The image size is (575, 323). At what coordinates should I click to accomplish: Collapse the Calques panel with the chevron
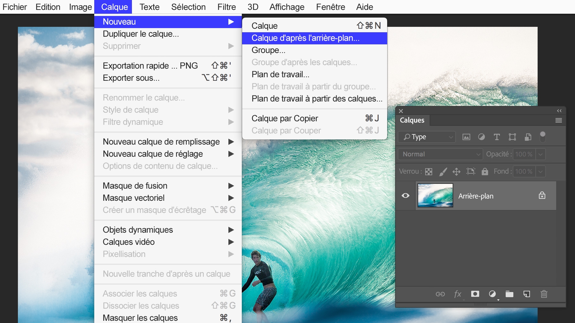559,111
